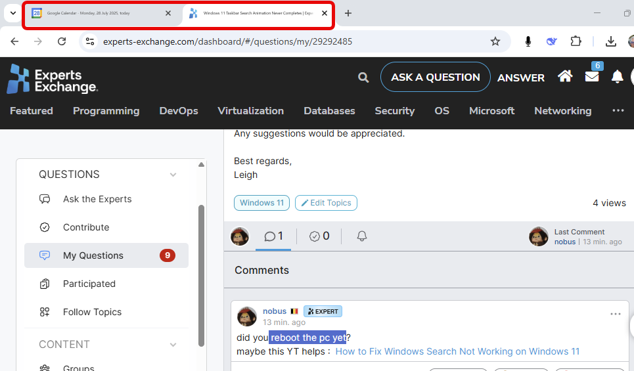Select Follow Topics in sidebar

coord(106,312)
